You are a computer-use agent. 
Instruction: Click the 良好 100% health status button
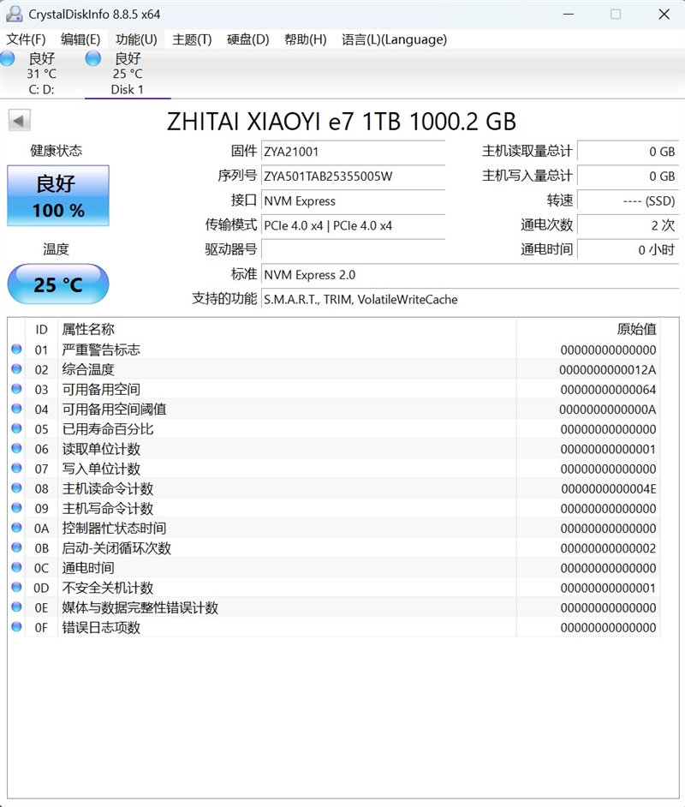(x=57, y=195)
